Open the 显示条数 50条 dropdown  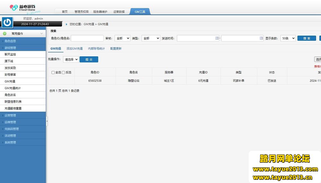tap(288, 38)
